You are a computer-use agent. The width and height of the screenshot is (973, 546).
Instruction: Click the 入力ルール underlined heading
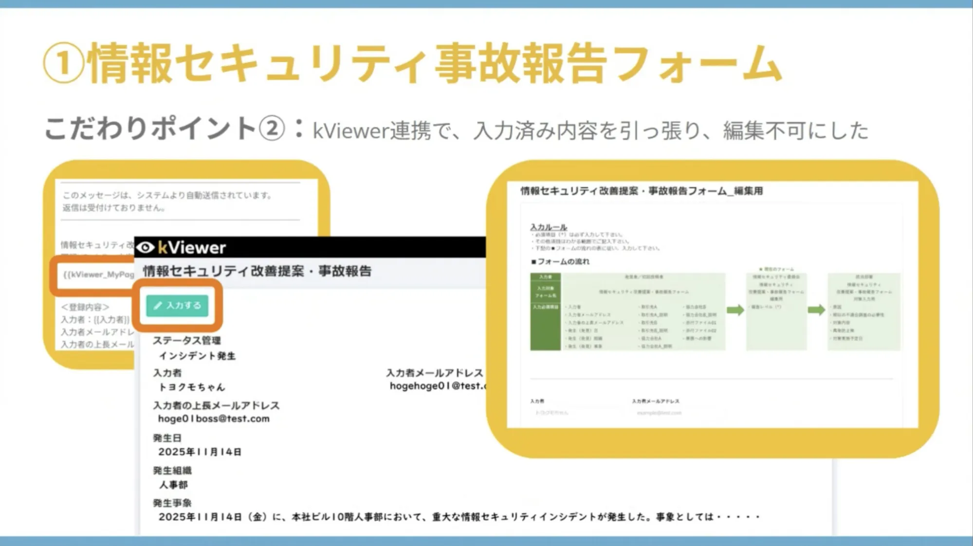tap(549, 227)
